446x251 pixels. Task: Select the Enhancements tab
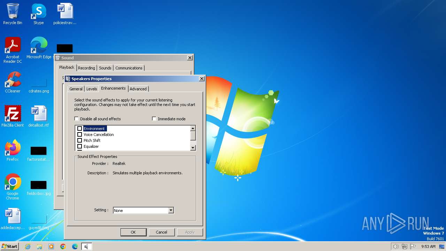point(113,88)
